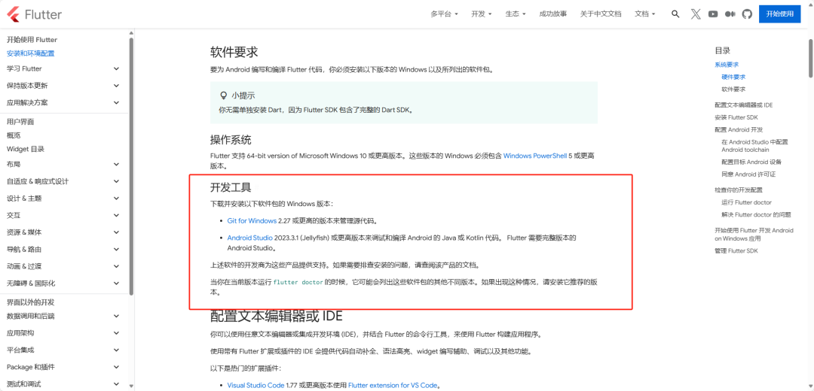This screenshot has height=391, width=814.
Task: Expand 无障碍 & 国际化 sidebar section
Action: pos(63,283)
